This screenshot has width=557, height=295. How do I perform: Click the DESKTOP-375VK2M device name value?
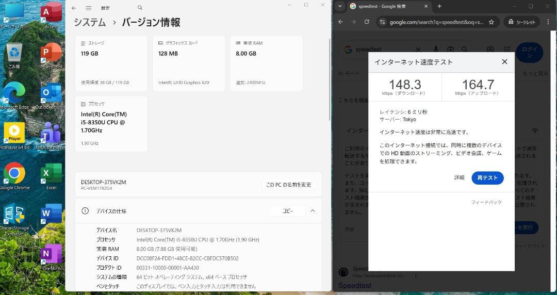click(x=159, y=231)
